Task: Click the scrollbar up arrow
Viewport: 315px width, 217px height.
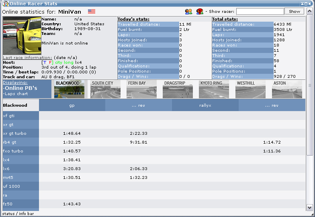Action: (309, 11)
